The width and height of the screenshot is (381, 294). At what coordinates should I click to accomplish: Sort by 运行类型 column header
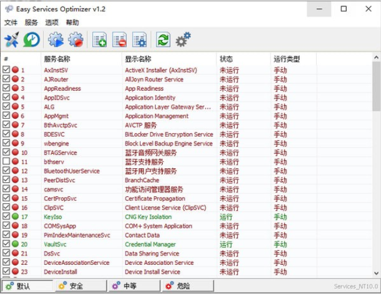coord(293,59)
